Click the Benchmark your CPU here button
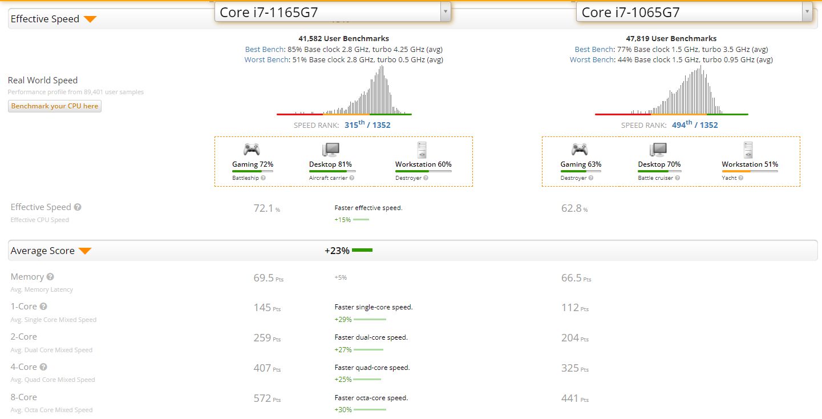Screen dimensions: 822x419 coord(55,106)
